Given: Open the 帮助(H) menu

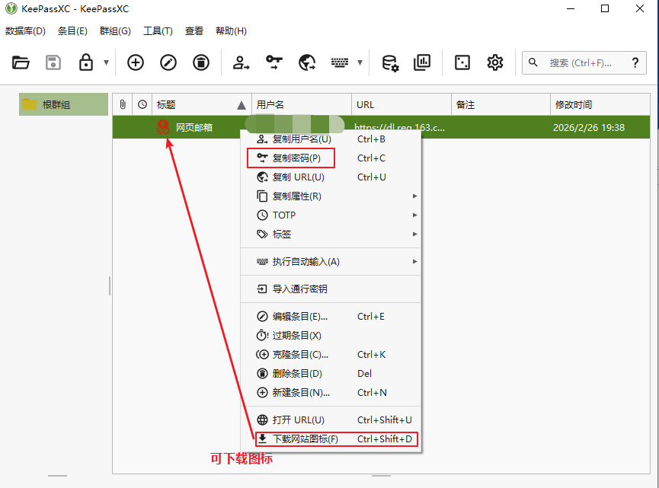Looking at the screenshot, I should coord(231,31).
